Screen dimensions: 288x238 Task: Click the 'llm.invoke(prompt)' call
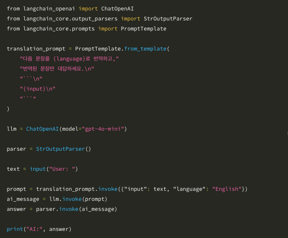pyautogui.click(x=78, y=199)
